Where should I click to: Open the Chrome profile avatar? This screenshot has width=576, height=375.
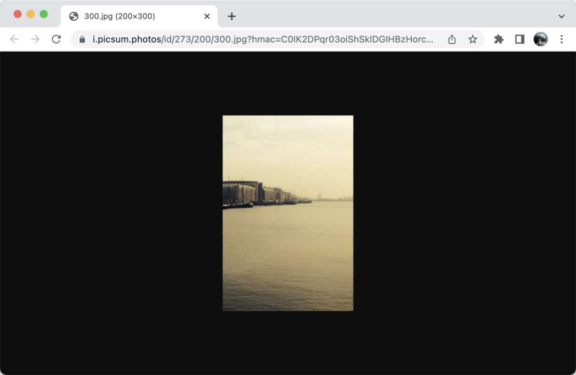[541, 39]
